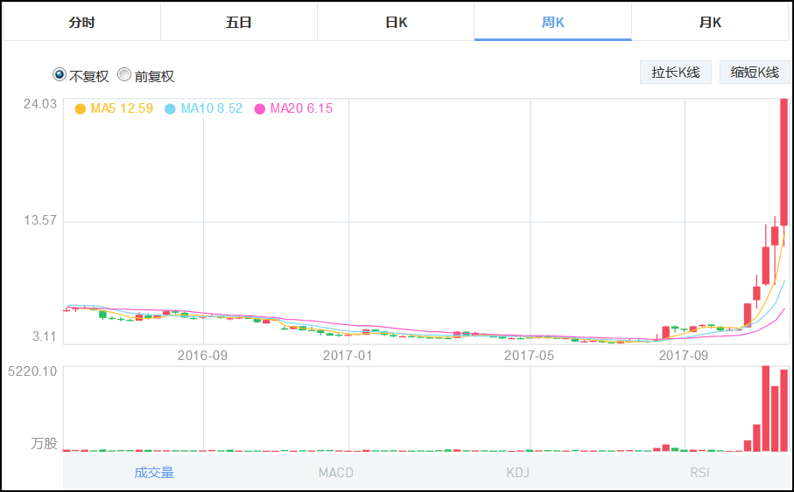Click the 3.11 price axis label
This screenshot has width=794, height=492.
pos(45,336)
